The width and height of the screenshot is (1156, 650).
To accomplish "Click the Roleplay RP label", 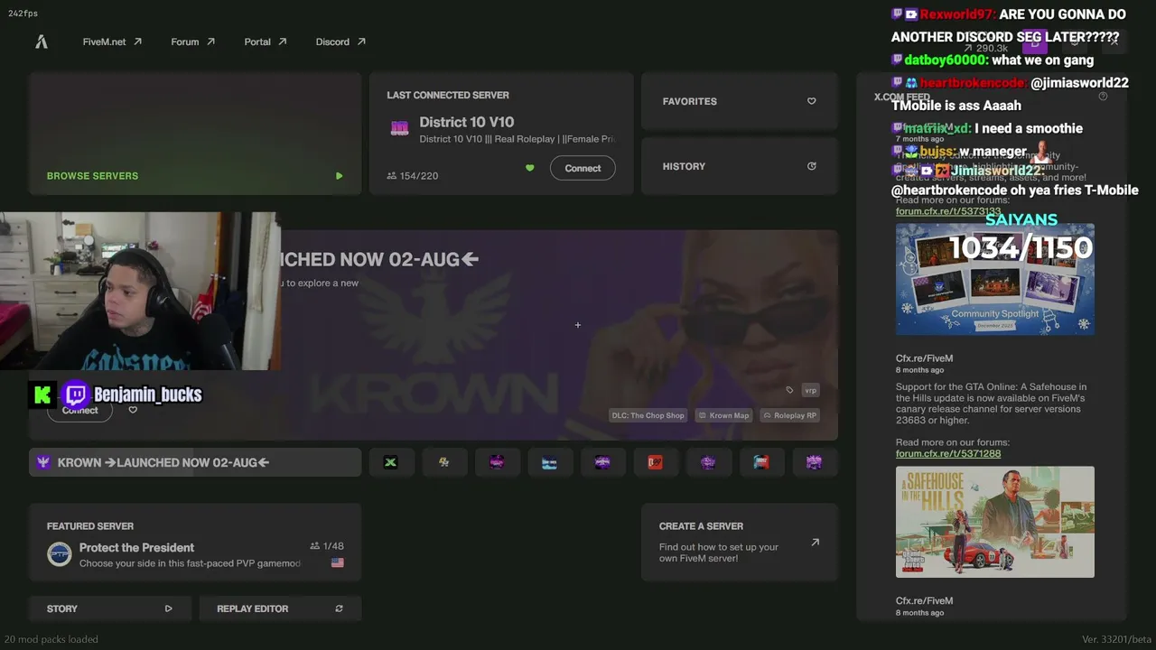I will click(x=789, y=415).
